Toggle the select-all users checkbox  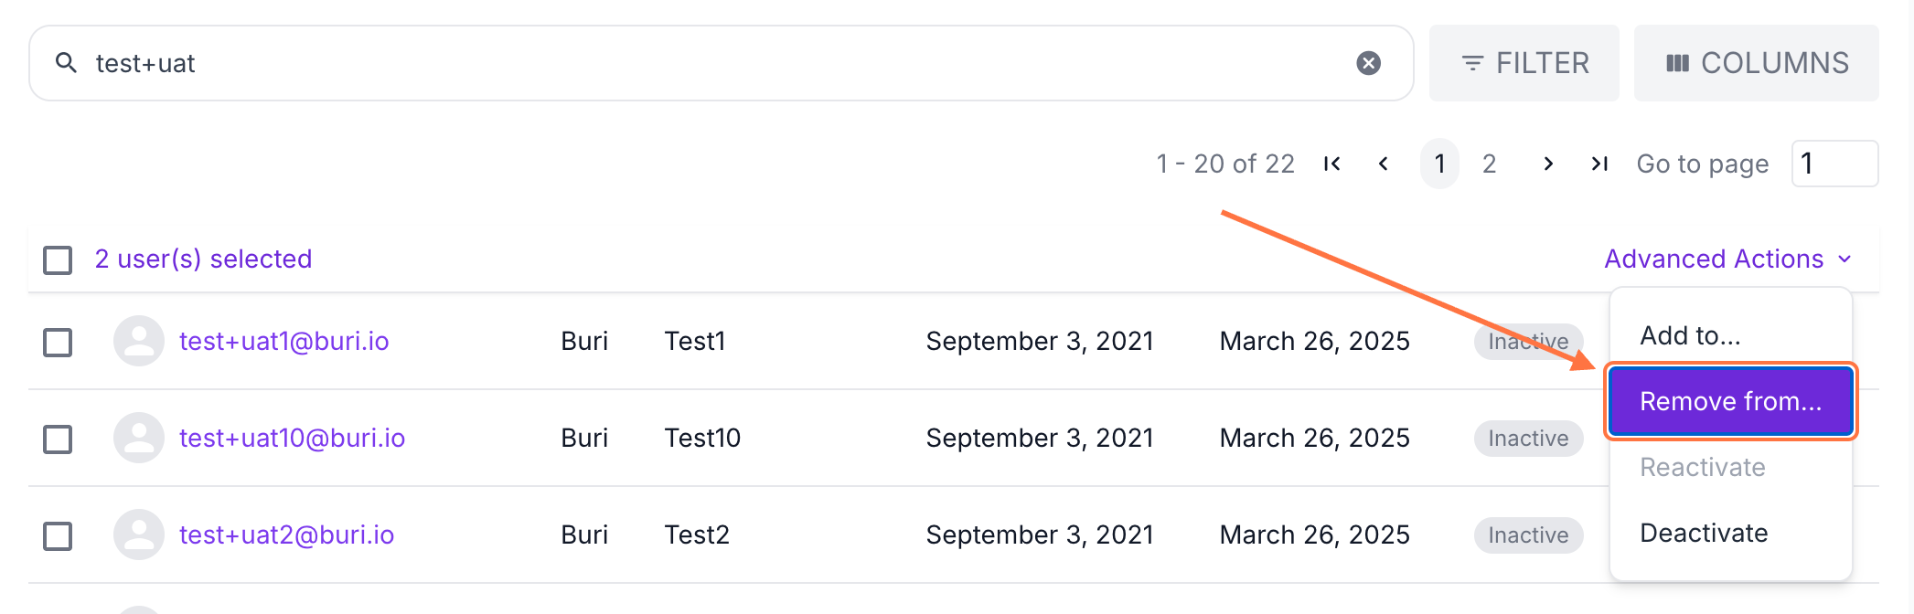(58, 259)
